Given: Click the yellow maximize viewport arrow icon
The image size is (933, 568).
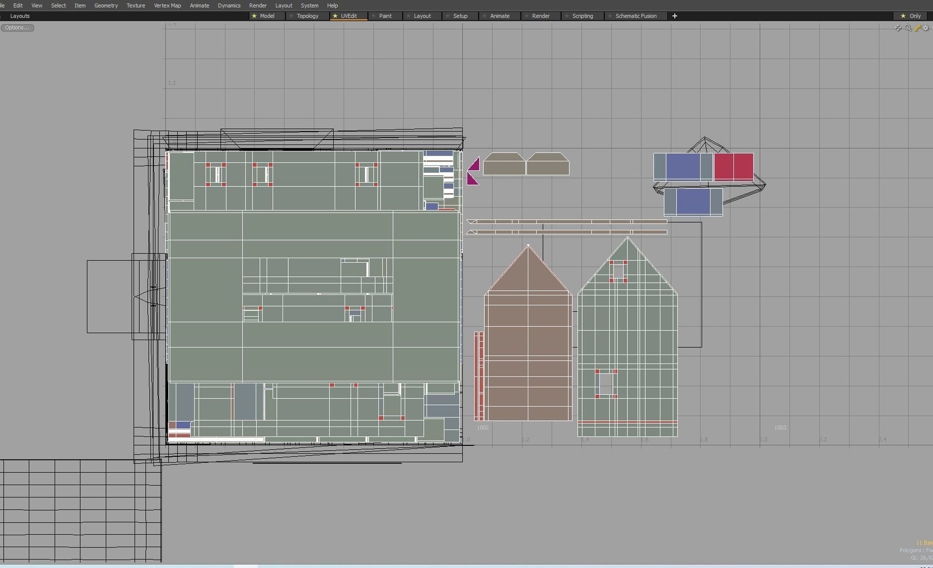Looking at the screenshot, I should pos(917,28).
